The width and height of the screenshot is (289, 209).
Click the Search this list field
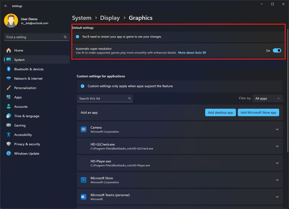[105, 98]
